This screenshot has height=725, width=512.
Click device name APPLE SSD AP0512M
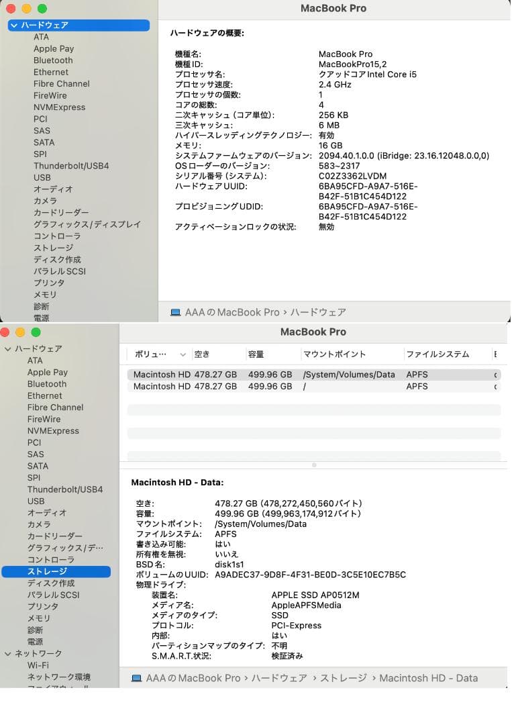pyautogui.click(x=315, y=595)
